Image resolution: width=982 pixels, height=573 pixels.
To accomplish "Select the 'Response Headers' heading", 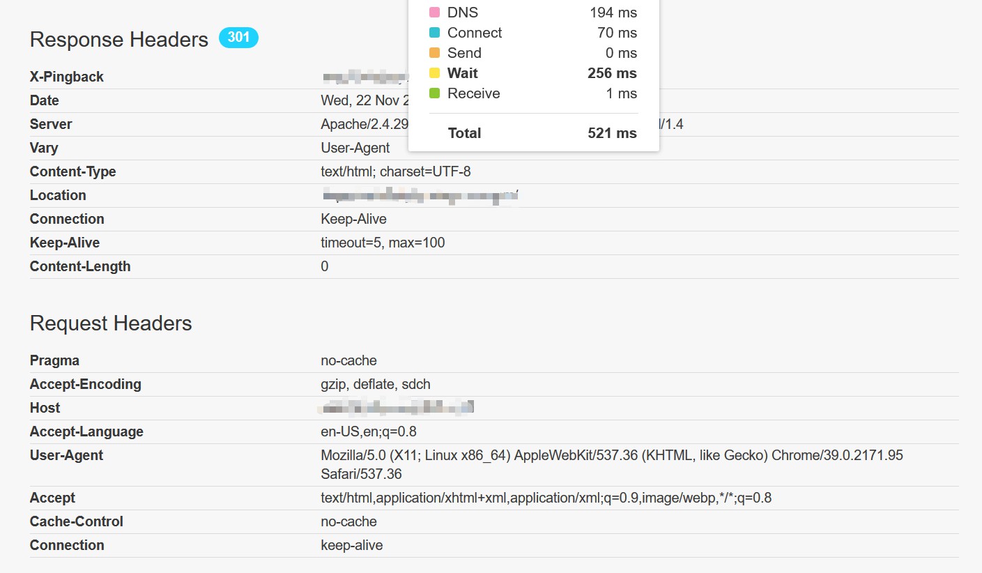I will tap(119, 40).
